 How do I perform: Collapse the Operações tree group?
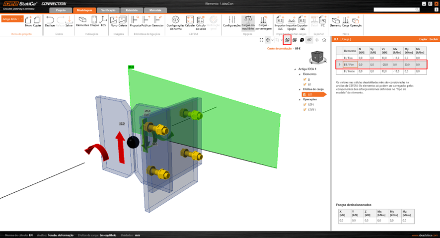[300, 99]
